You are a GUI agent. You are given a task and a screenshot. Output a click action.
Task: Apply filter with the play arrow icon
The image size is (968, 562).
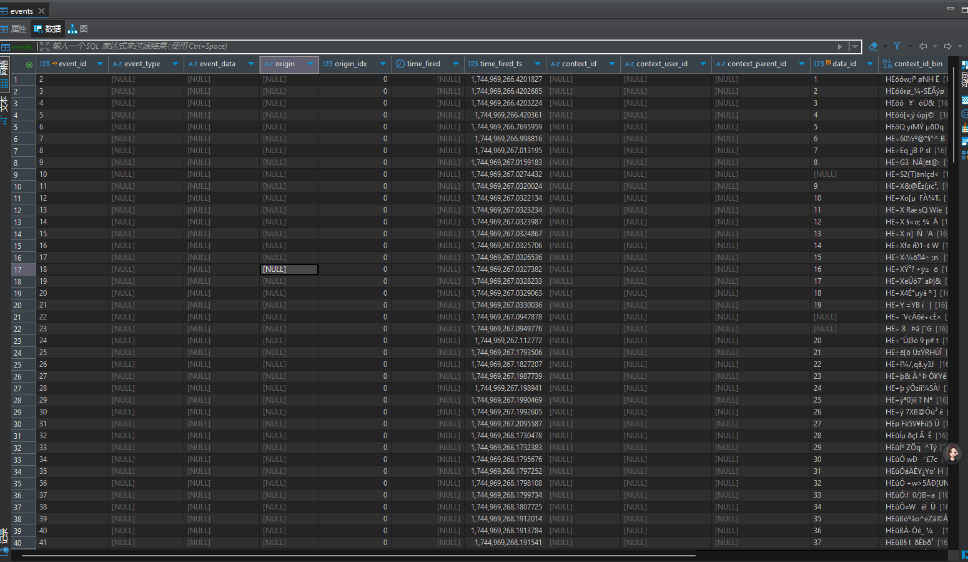(839, 46)
